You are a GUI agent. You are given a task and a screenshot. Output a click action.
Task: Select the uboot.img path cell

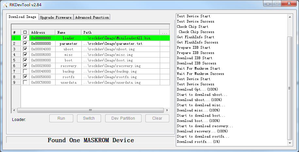[121, 49]
